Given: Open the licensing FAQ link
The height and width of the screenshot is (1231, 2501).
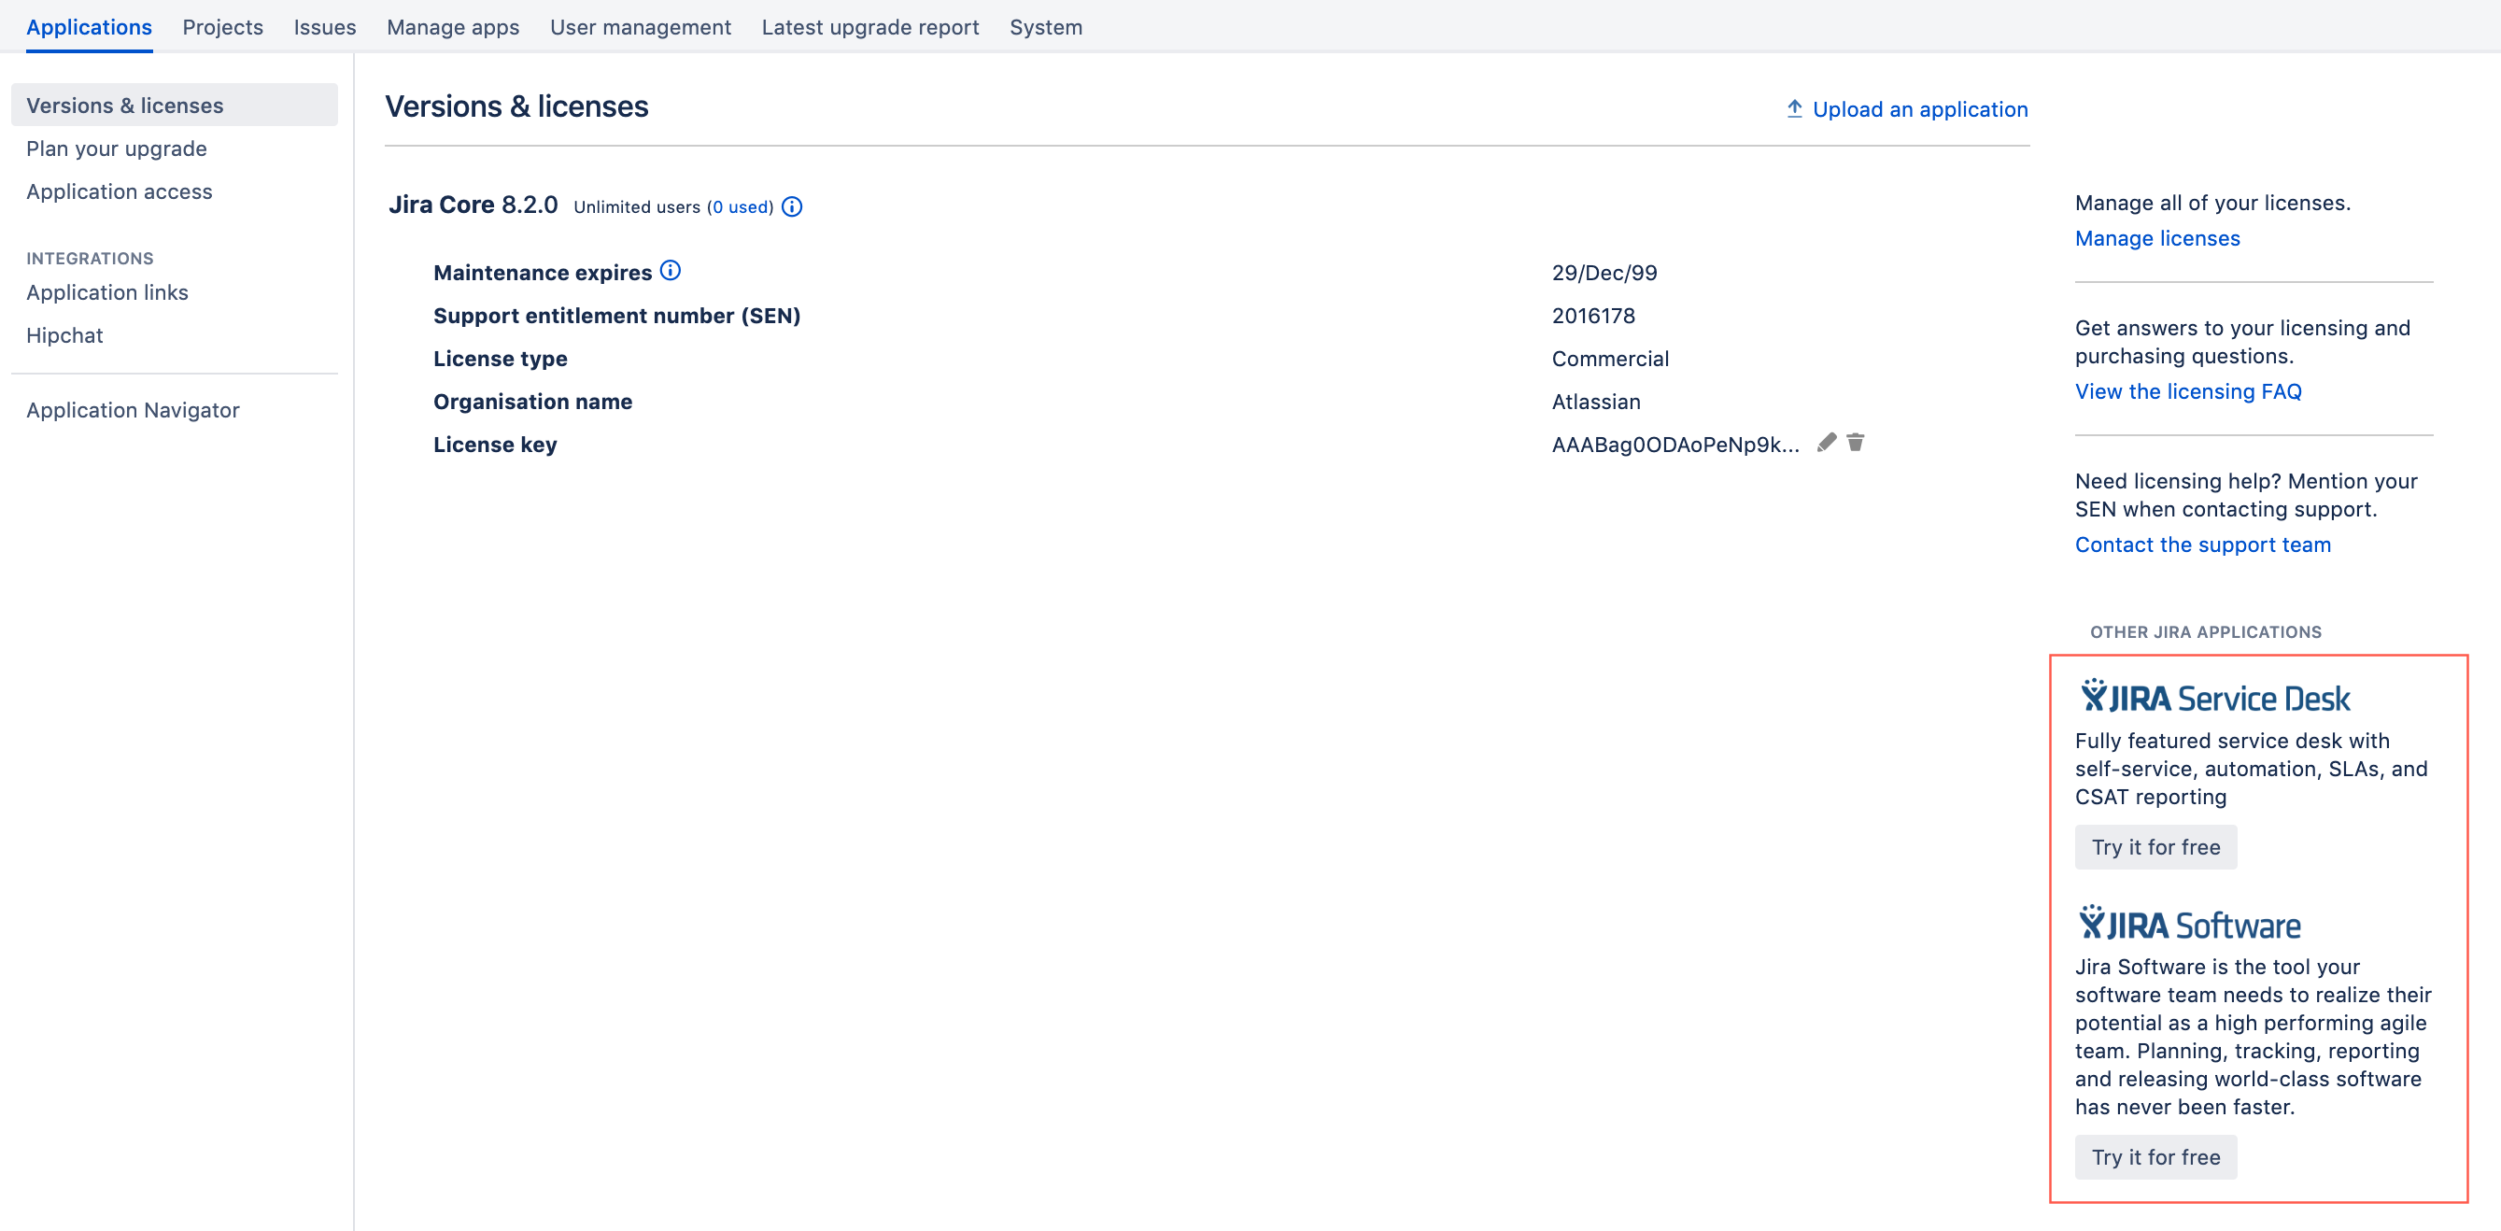Looking at the screenshot, I should pyautogui.click(x=2188, y=391).
